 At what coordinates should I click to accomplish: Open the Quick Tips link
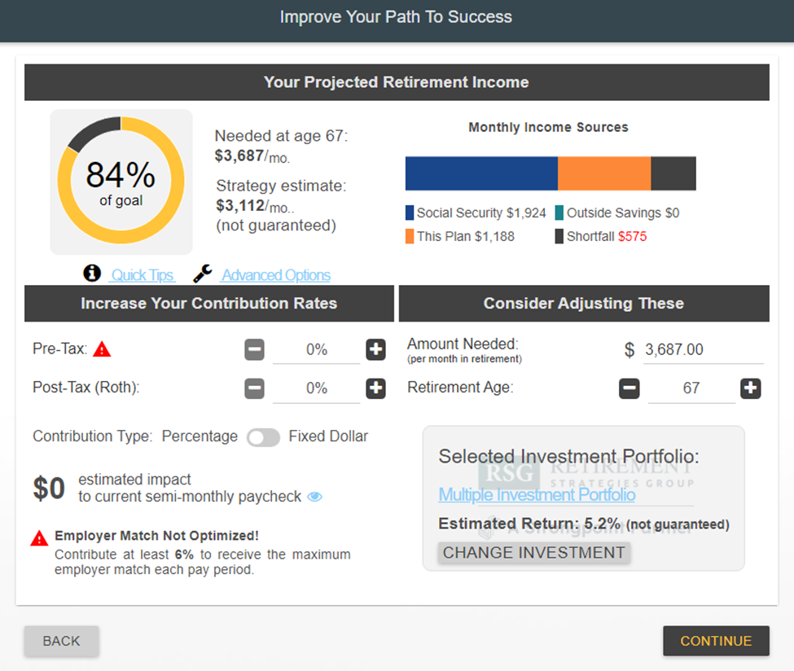(143, 275)
